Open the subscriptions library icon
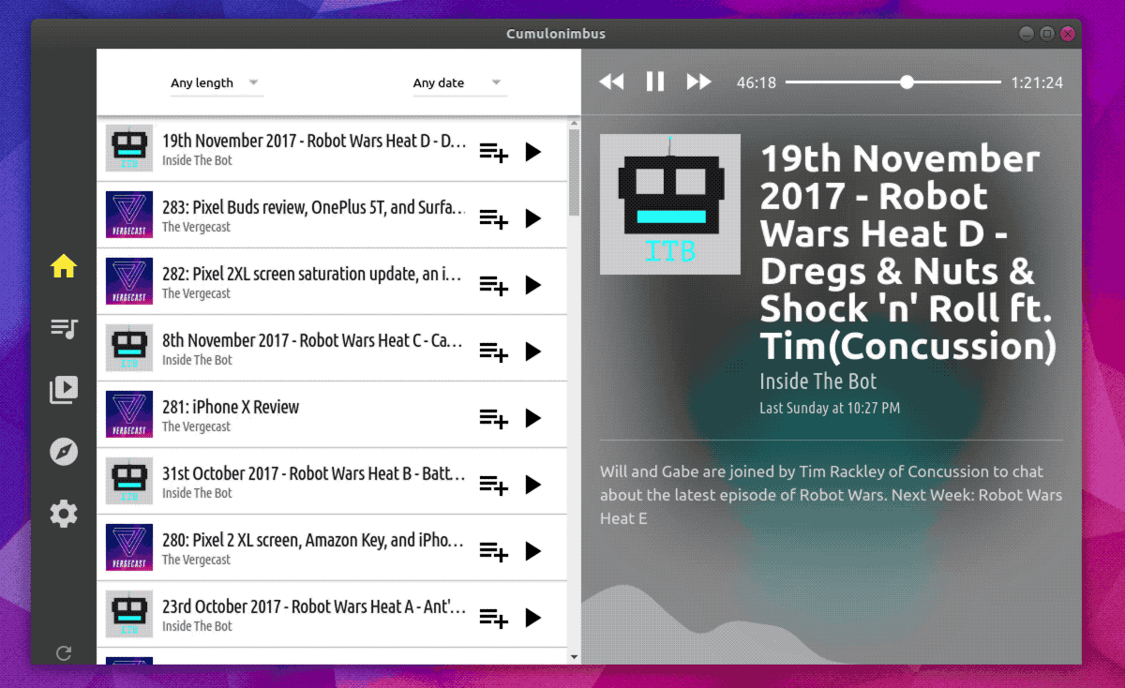The height and width of the screenshot is (688, 1125). coord(64,390)
